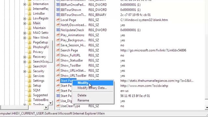The width and height of the screenshot is (208, 117).
Task: Click the msn.com URL data
Action: pos(144,86)
